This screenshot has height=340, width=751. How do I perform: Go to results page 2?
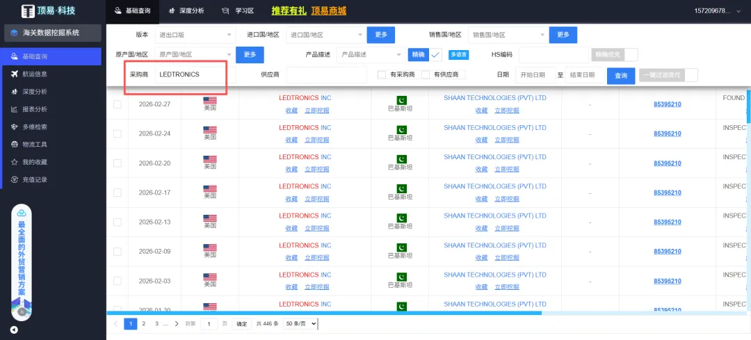tap(143, 324)
